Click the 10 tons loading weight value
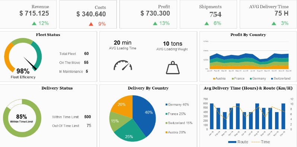Image resolution: width=297 pixels, height=147 pixels. (x=172, y=44)
